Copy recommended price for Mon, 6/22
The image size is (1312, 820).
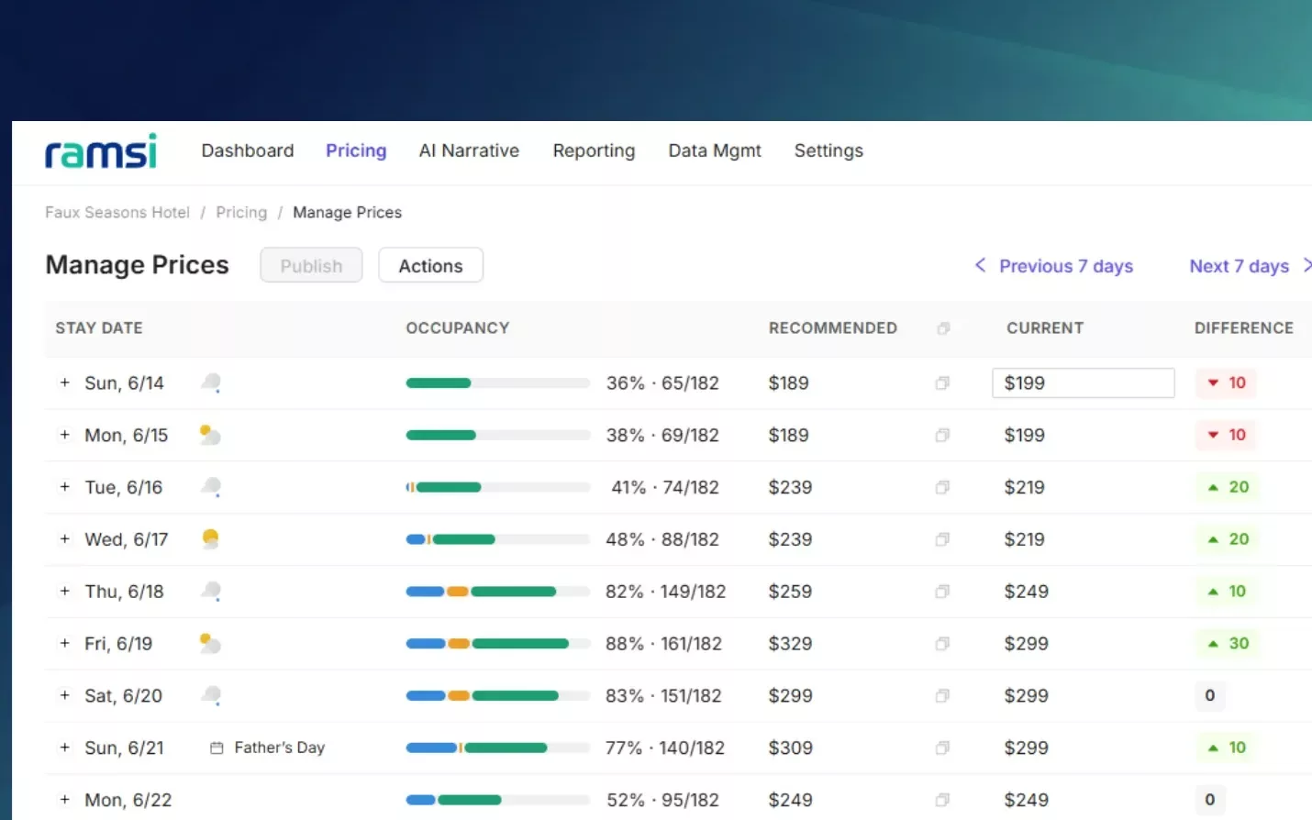point(942,800)
